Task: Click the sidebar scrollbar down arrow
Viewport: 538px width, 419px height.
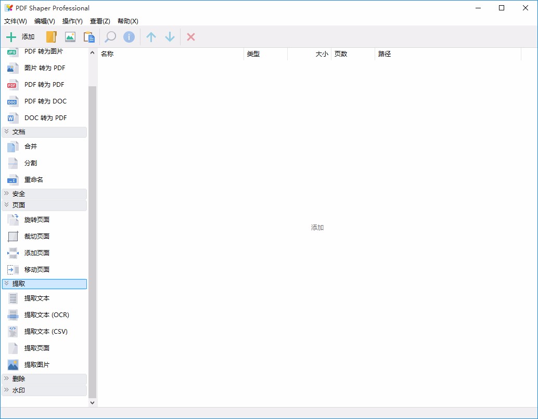Action: click(92, 402)
